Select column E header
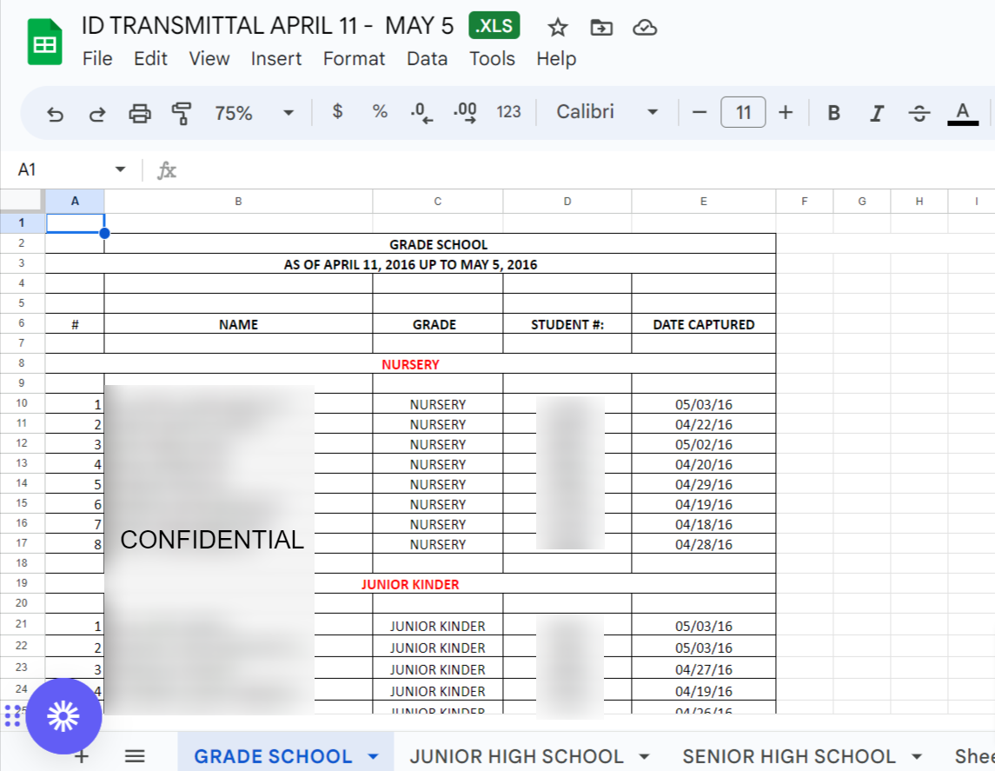Image resolution: width=995 pixels, height=771 pixels. click(703, 201)
